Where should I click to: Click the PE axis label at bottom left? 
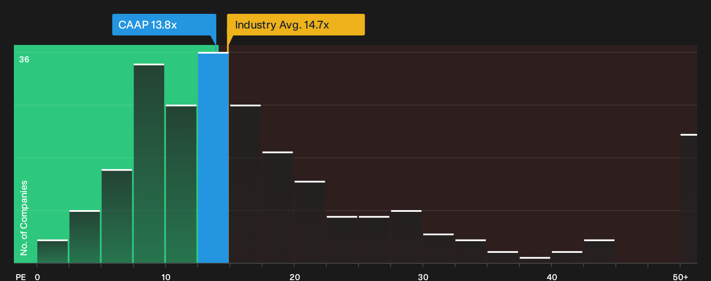click(x=20, y=277)
